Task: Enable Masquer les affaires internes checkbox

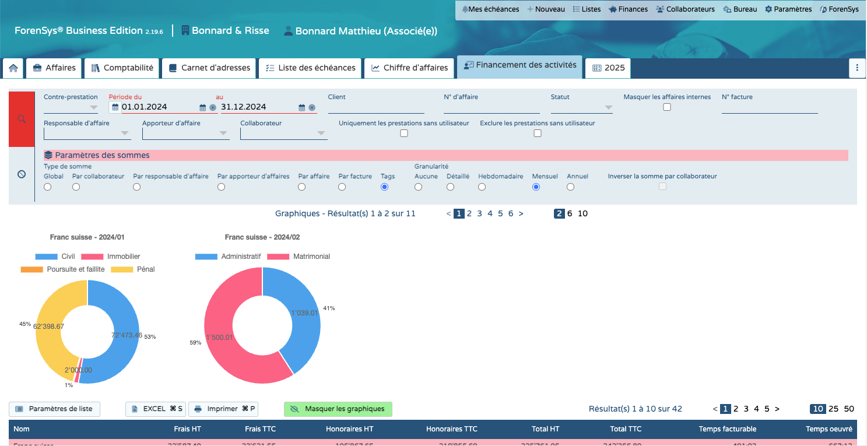Action: pos(667,107)
